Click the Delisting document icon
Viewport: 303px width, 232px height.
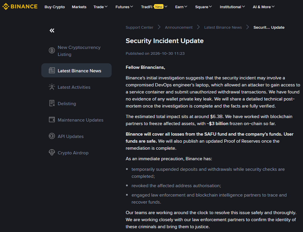[52, 103]
